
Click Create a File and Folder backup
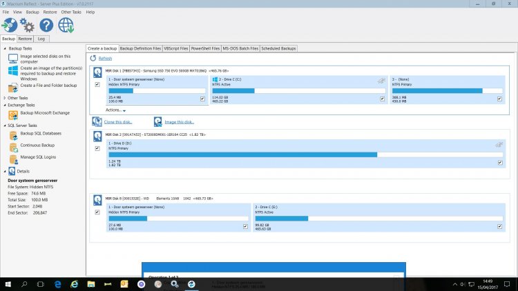48,86
